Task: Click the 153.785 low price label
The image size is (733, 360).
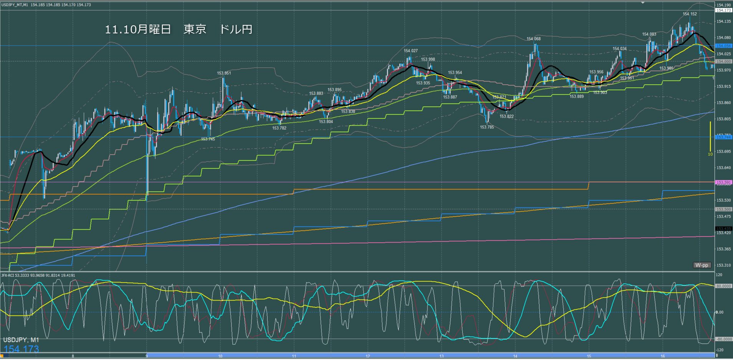Action: coord(487,127)
